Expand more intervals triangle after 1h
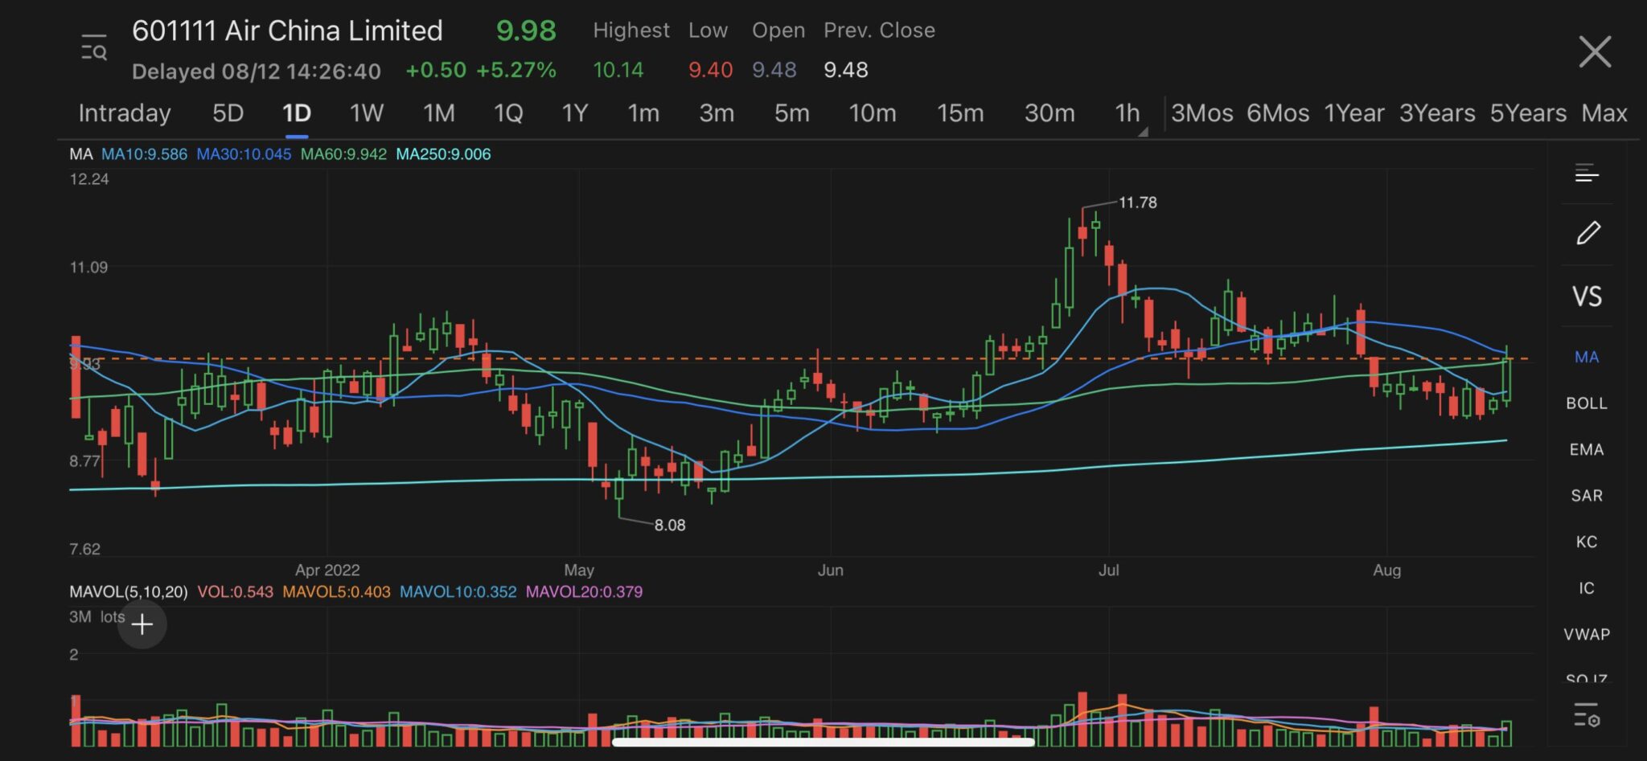Screen dimensions: 1647x761 [1143, 132]
